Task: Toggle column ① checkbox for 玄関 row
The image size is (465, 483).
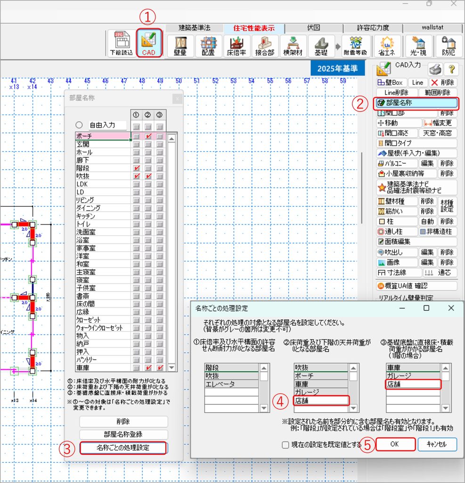Action: (x=136, y=144)
